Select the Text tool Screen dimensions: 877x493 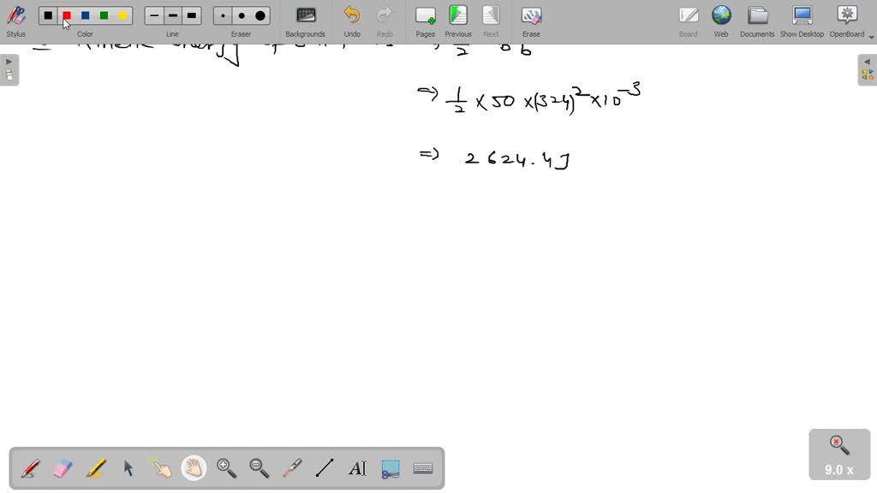[x=357, y=467]
